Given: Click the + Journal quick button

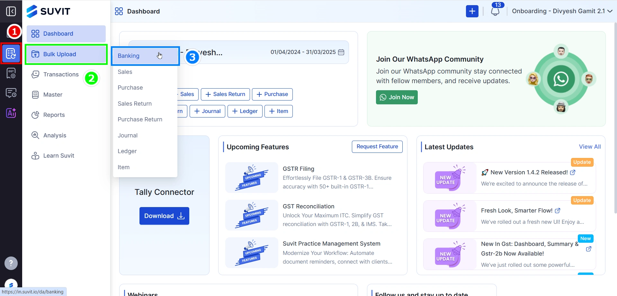Looking at the screenshot, I should click(x=207, y=111).
